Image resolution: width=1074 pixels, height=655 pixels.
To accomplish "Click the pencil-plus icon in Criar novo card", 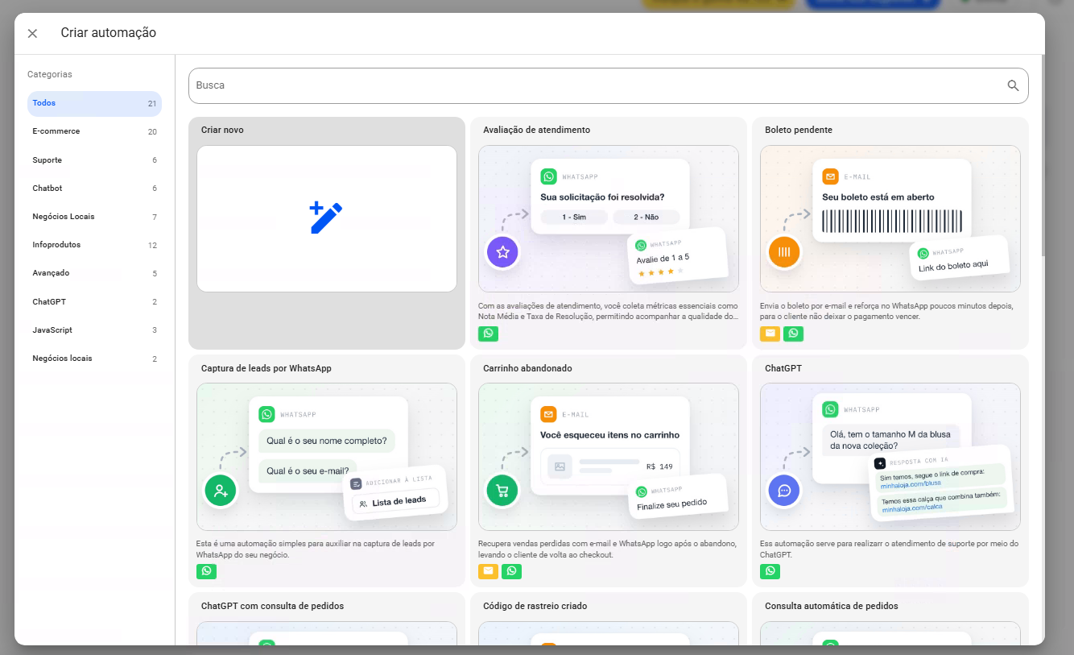I will 326,218.
